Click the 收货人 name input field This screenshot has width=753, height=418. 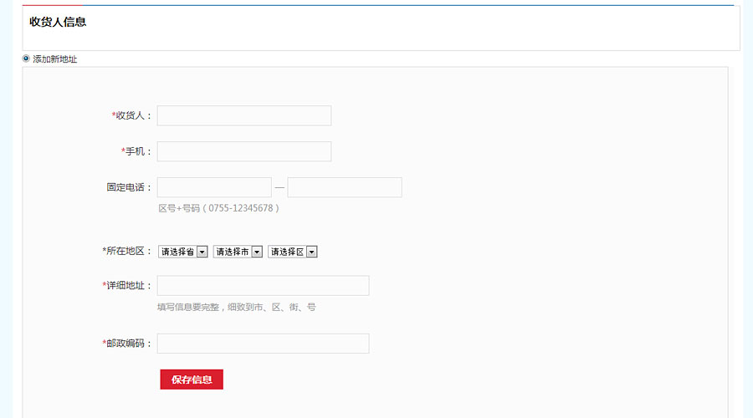click(x=244, y=115)
